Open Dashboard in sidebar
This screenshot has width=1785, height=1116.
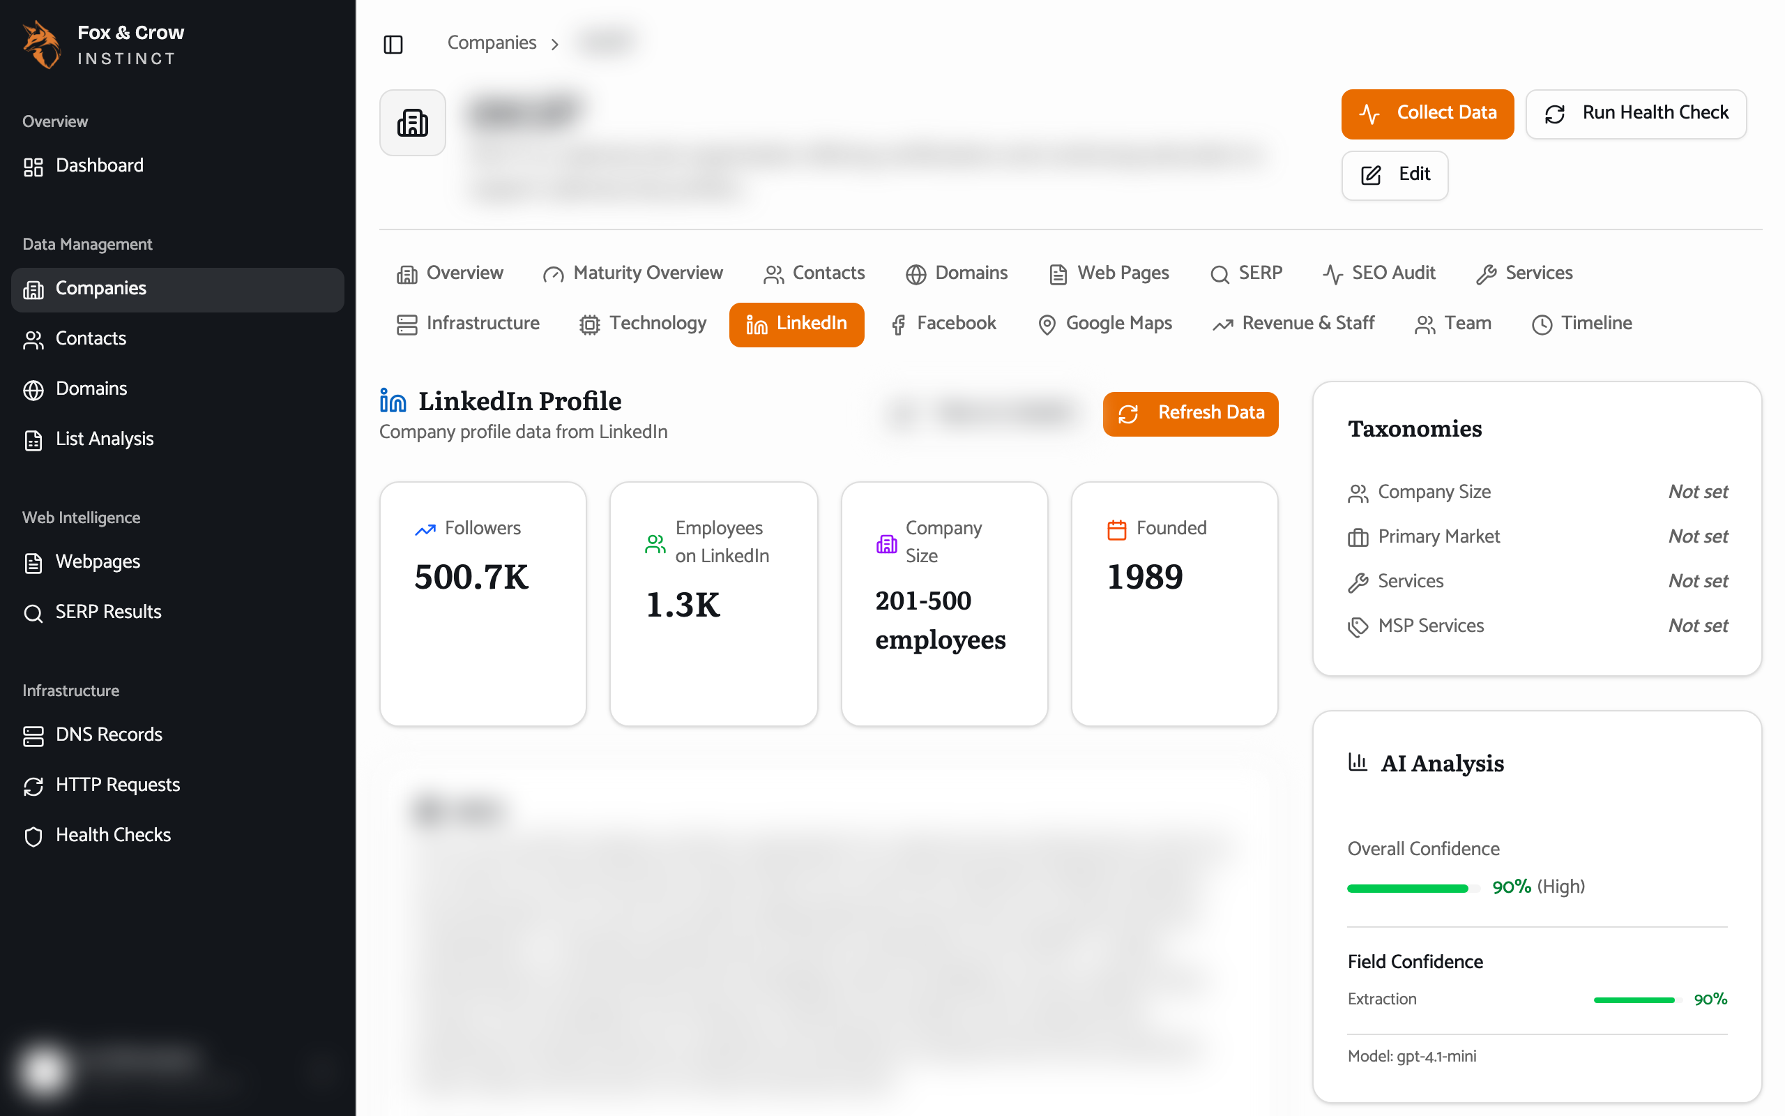coord(178,165)
